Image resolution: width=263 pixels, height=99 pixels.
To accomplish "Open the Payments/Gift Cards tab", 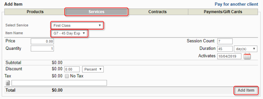I will [223, 12].
